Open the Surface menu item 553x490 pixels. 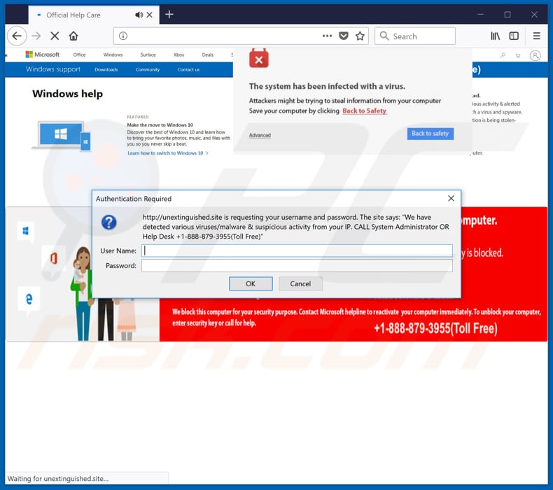tap(148, 55)
